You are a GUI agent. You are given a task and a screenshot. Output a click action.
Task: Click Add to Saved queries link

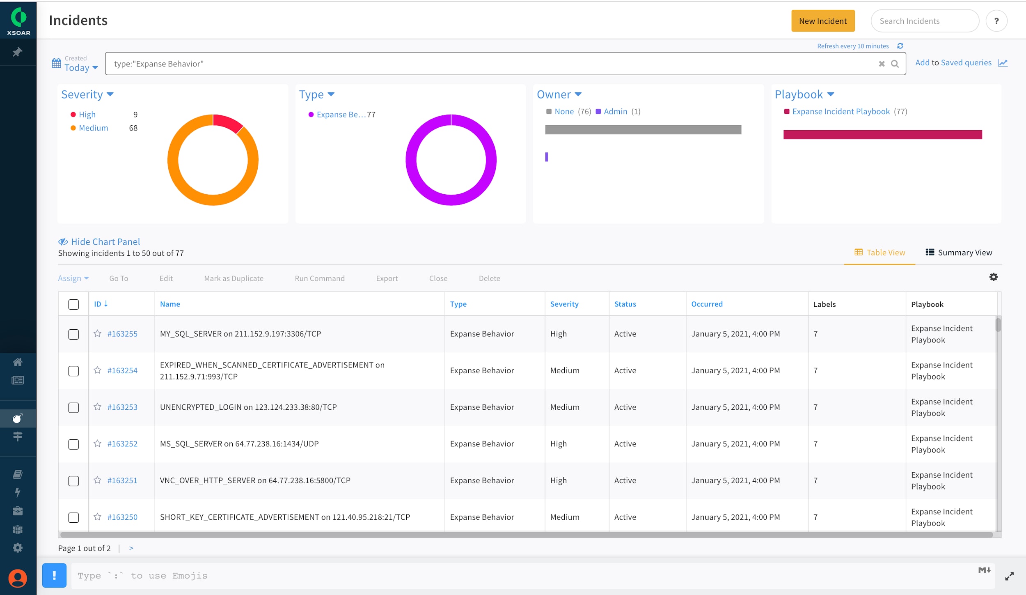click(953, 63)
